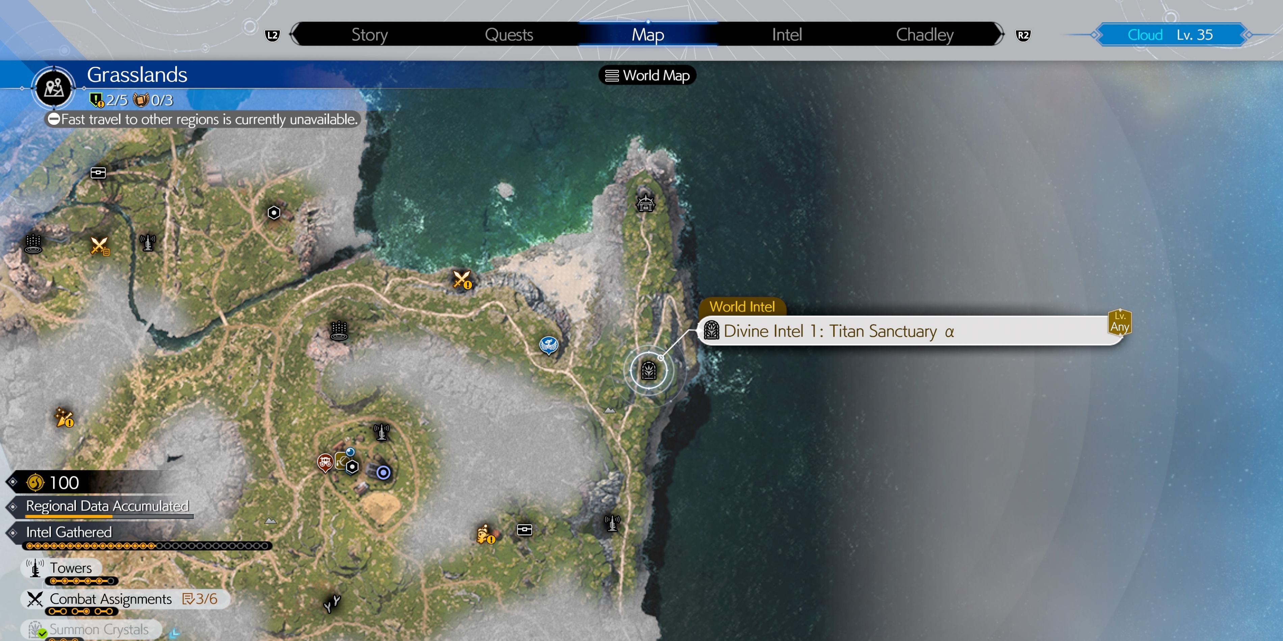The width and height of the screenshot is (1283, 641).
Task: Expand the Intel Gathered row
Action: tap(69, 532)
